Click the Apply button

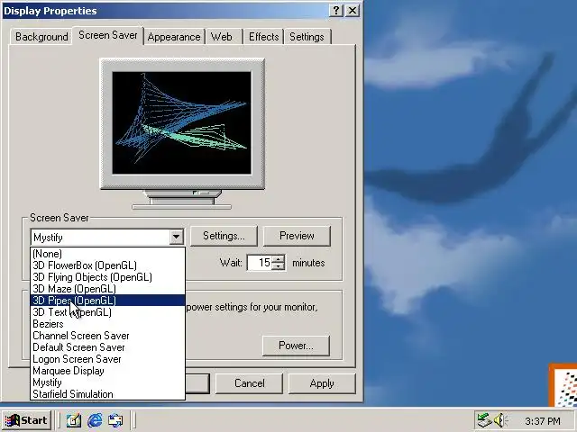click(322, 383)
